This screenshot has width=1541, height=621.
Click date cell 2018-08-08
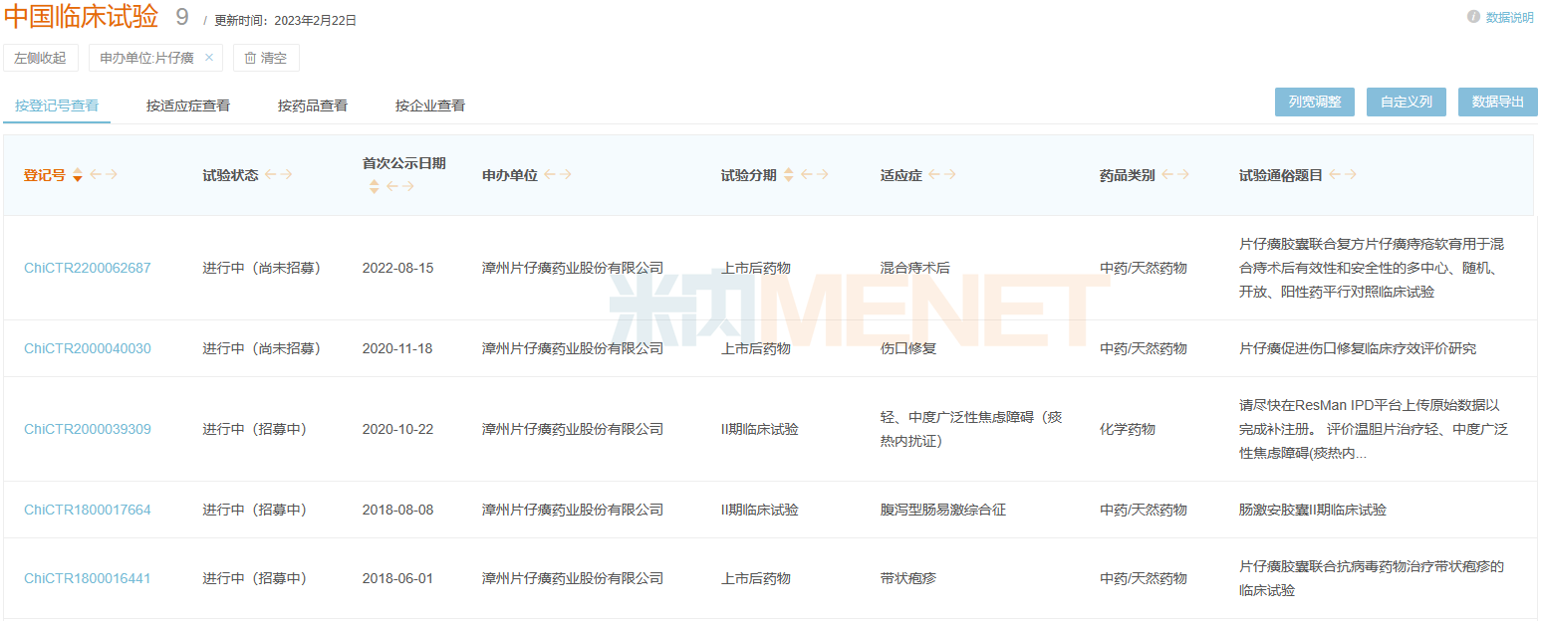coord(398,510)
